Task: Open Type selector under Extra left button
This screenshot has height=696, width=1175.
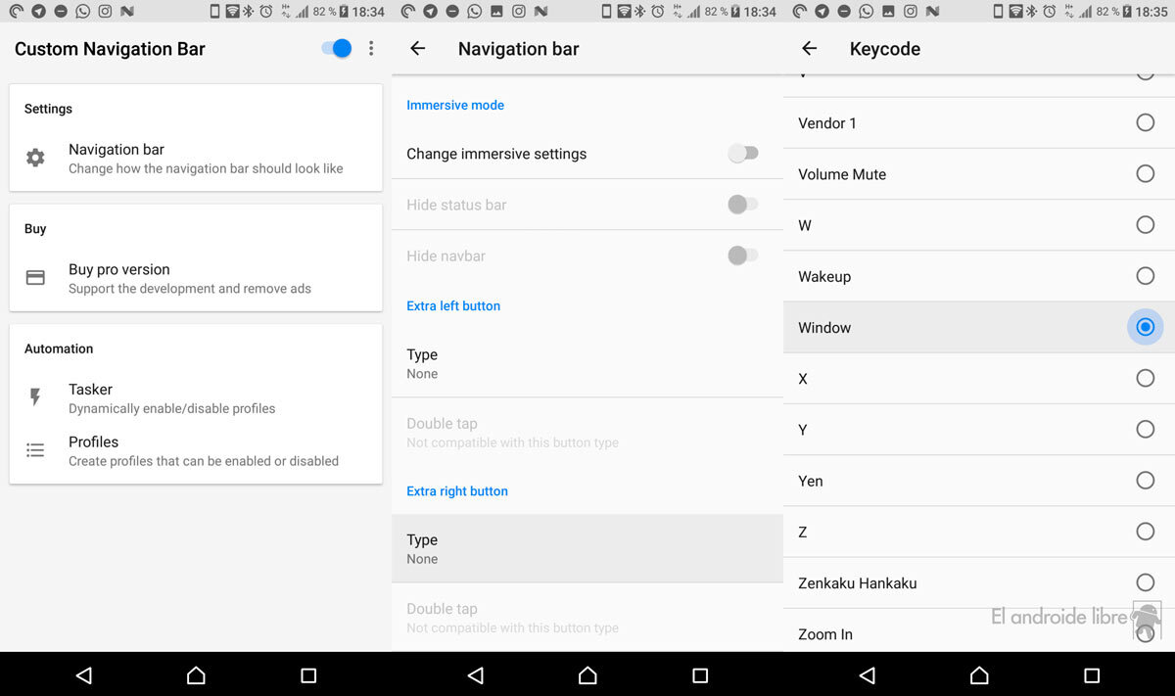Action: click(587, 363)
